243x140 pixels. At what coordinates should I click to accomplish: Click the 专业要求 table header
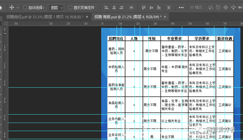[174, 39]
